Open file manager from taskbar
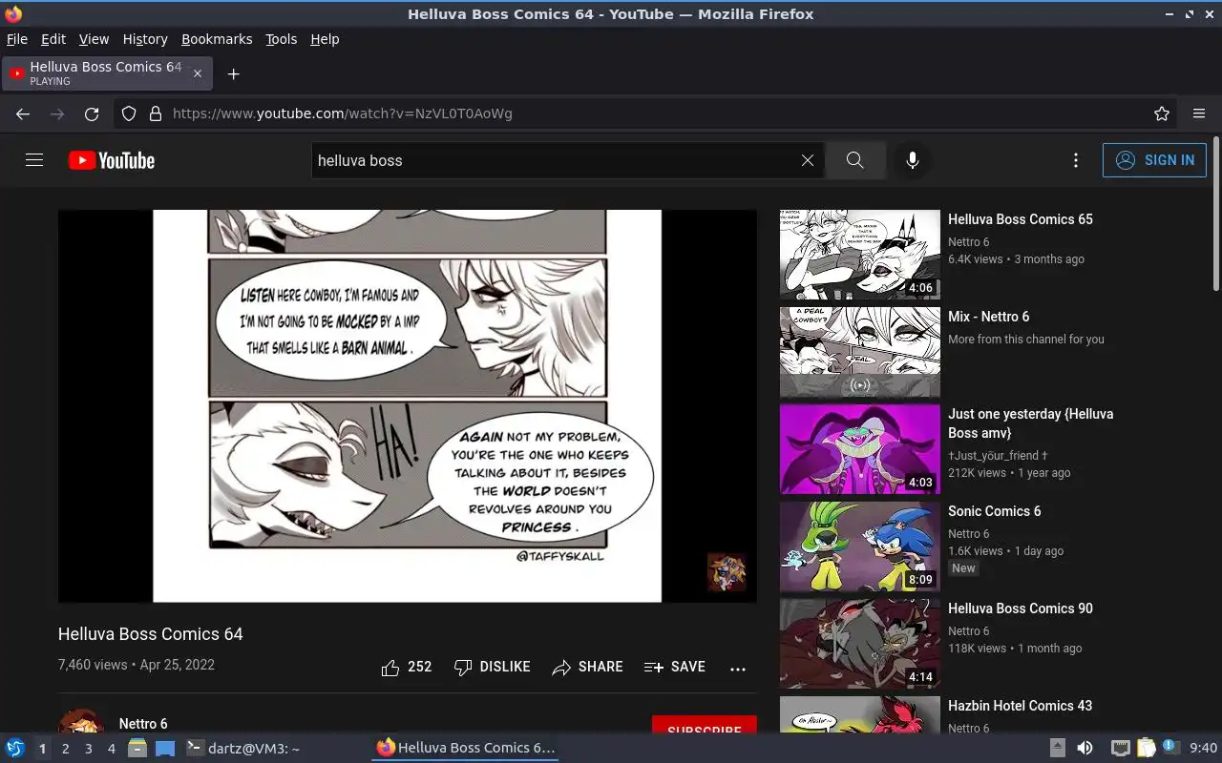Screen dimensions: 1222x763 tap(137, 748)
